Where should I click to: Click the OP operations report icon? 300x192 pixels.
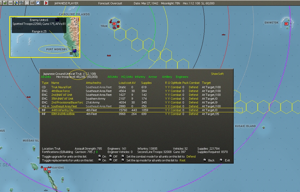[27, 3]
